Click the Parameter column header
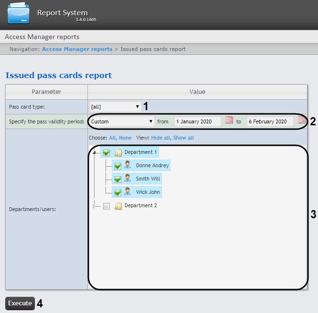 point(46,92)
